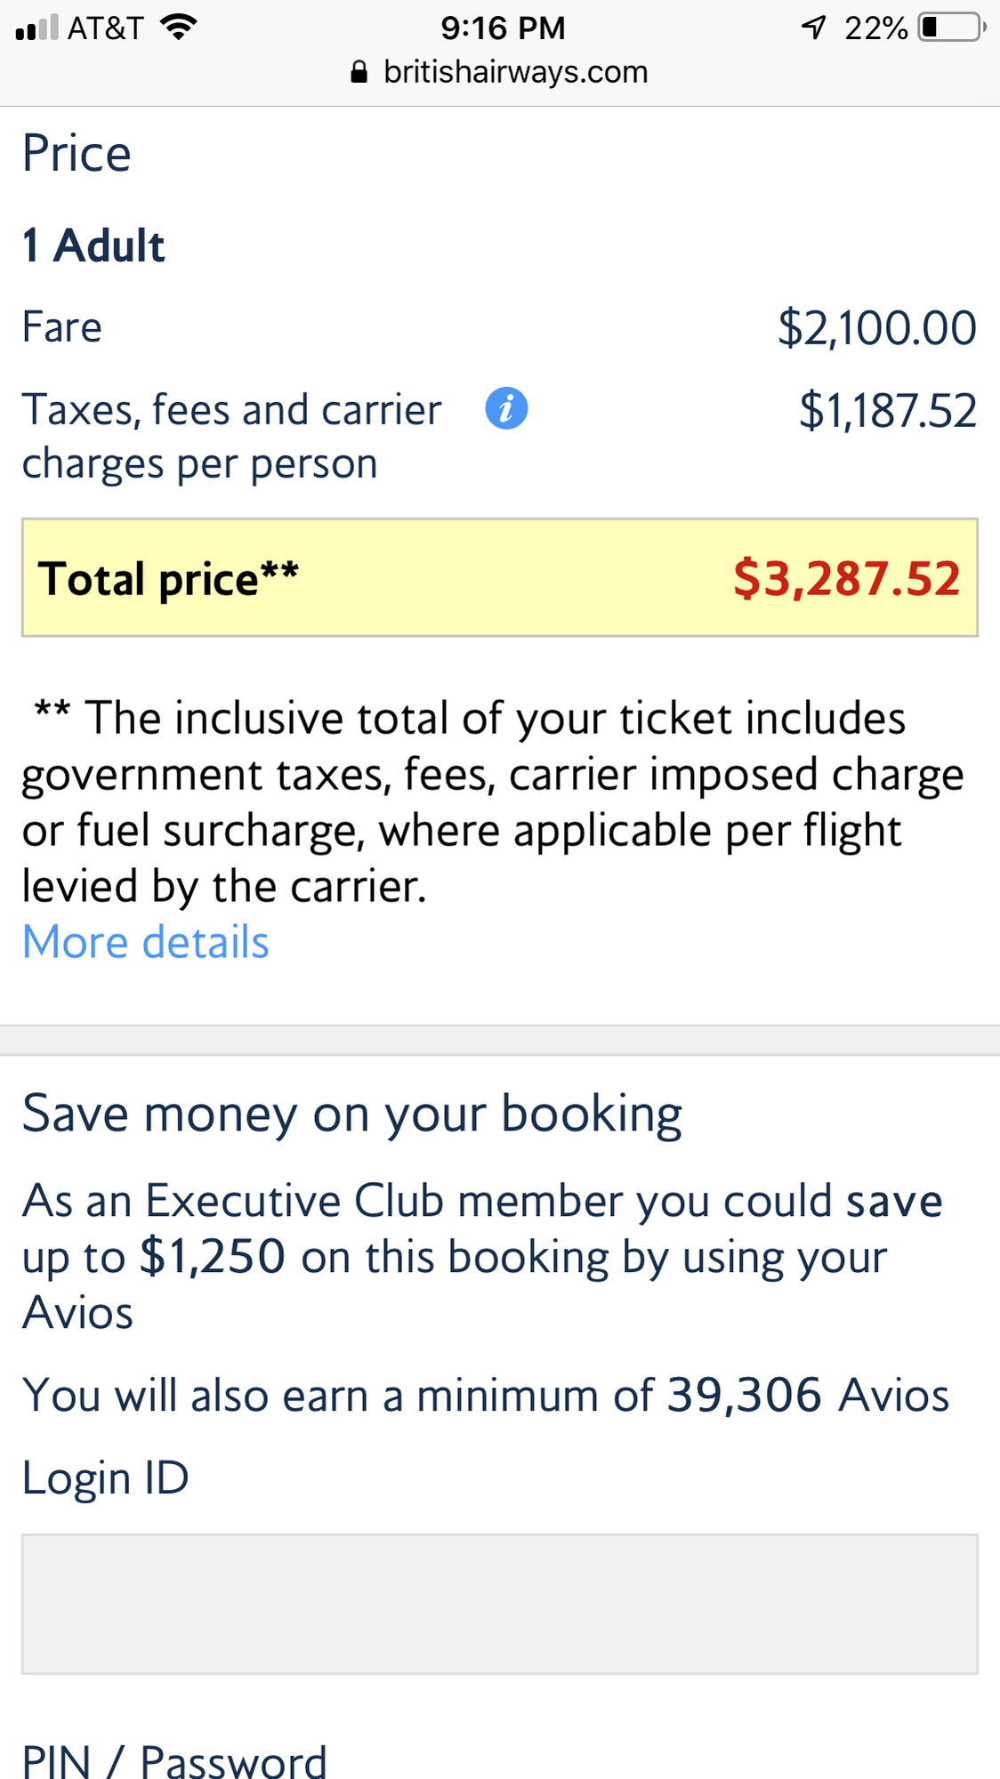Image resolution: width=1000 pixels, height=1779 pixels.
Task: Tap the location arrow icon in the status bar
Action: pos(814,28)
